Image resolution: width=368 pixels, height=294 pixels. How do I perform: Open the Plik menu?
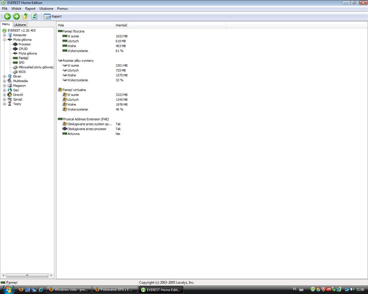pyautogui.click(x=5, y=9)
